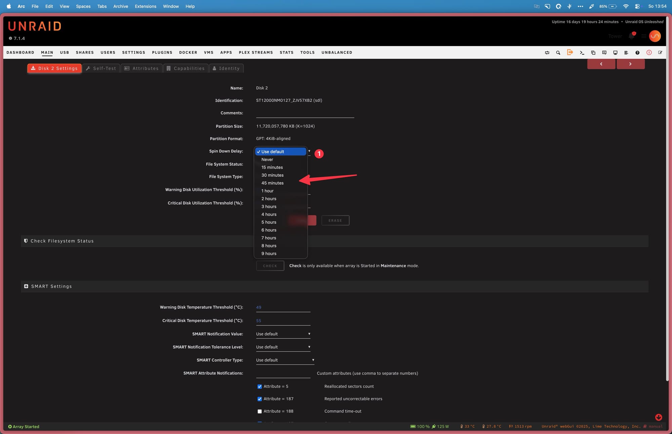The image size is (672, 434).
Task: Open SMART Controller Type dropdown
Action: click(x=285, y=360)
